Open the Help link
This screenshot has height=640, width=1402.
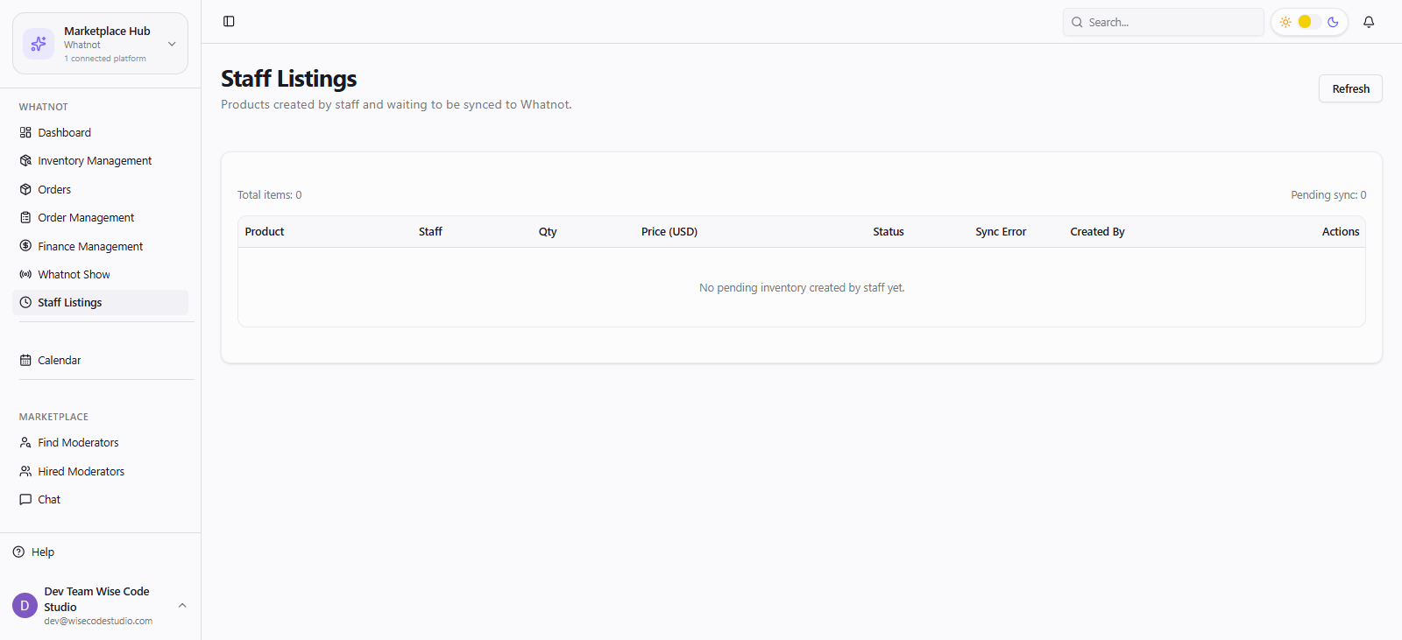click(33, 552)
